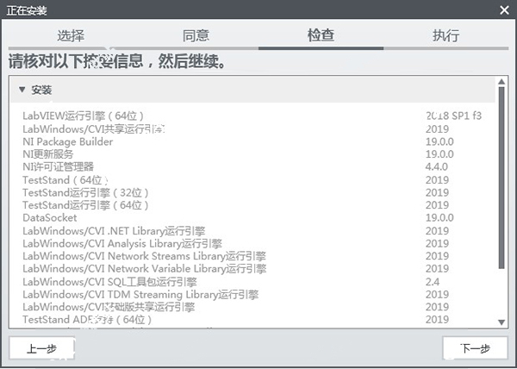
Task: Collapse the 安装 section triangle
Action: click(x=22, y=90)
